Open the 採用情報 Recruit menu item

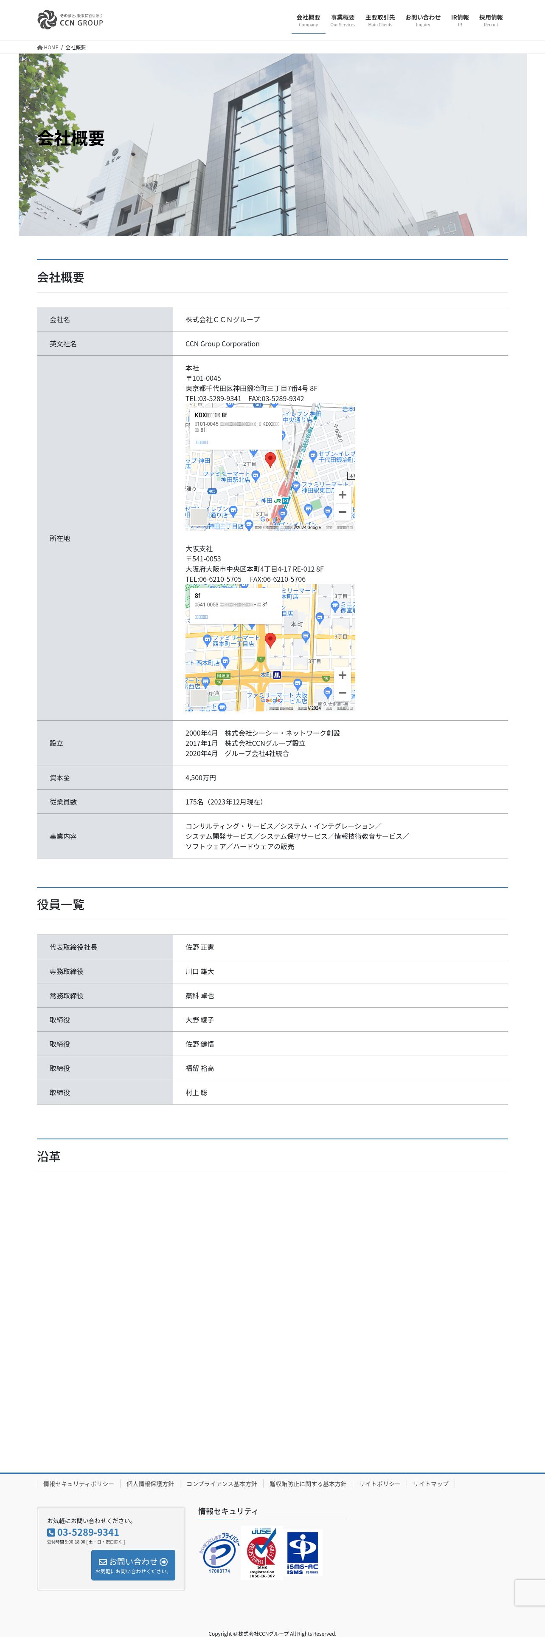491,20
